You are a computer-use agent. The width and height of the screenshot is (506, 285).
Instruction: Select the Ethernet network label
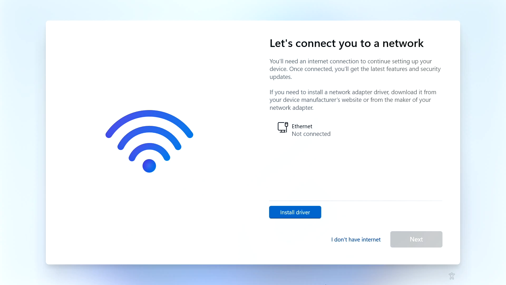(302, 126)
